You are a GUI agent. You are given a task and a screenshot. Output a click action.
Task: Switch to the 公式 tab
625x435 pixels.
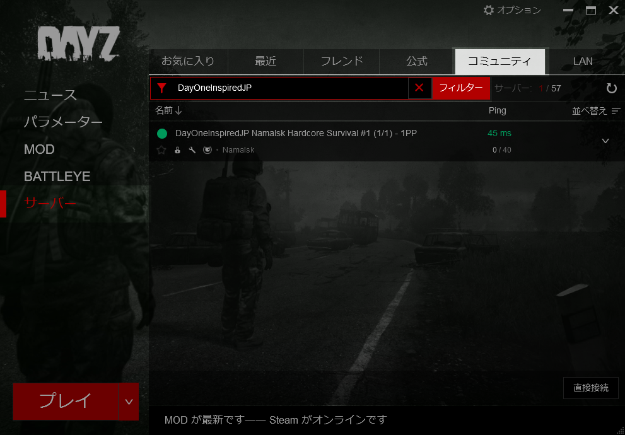click(x=417, y=61)
